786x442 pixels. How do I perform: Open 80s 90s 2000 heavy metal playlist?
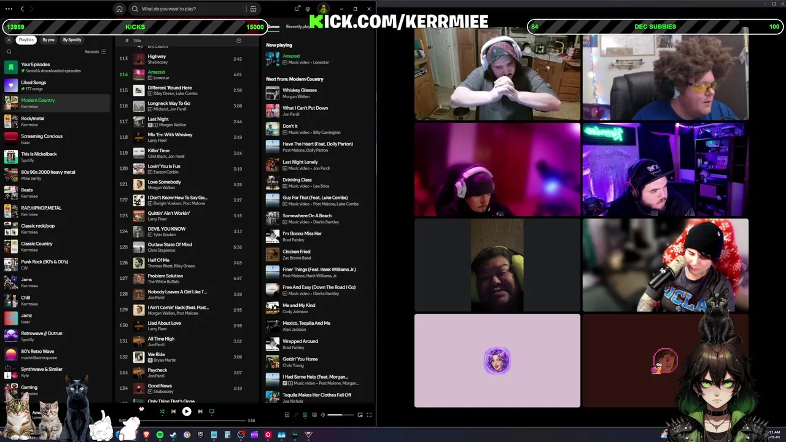click(x=56, y=175)
